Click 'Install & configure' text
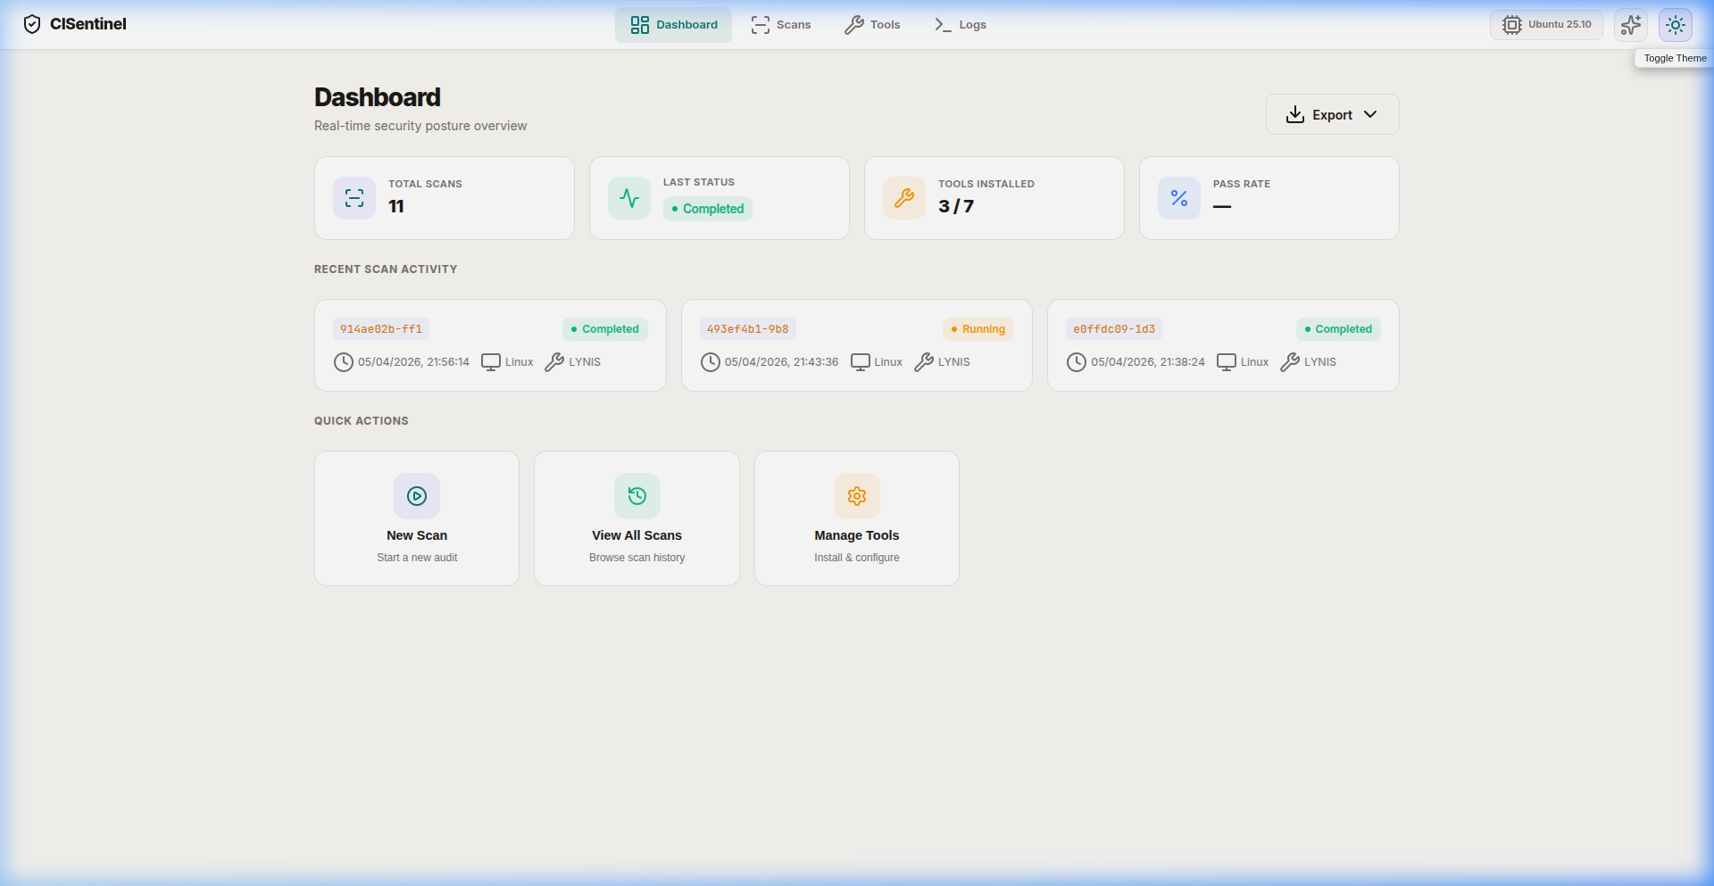The height and width of the screenshot is (886, 1714). (857, 558)
